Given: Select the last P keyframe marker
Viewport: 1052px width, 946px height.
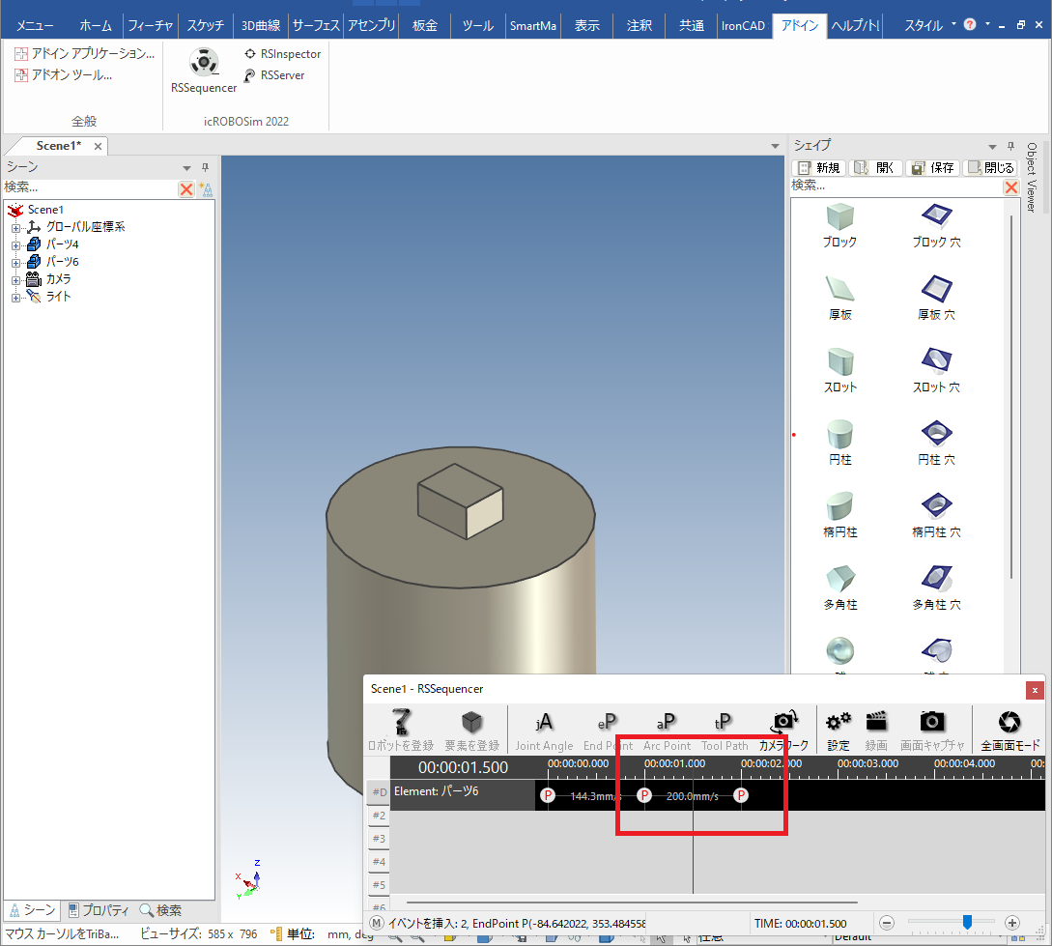Looking at the screenshot, I should (x=741, y=796).
